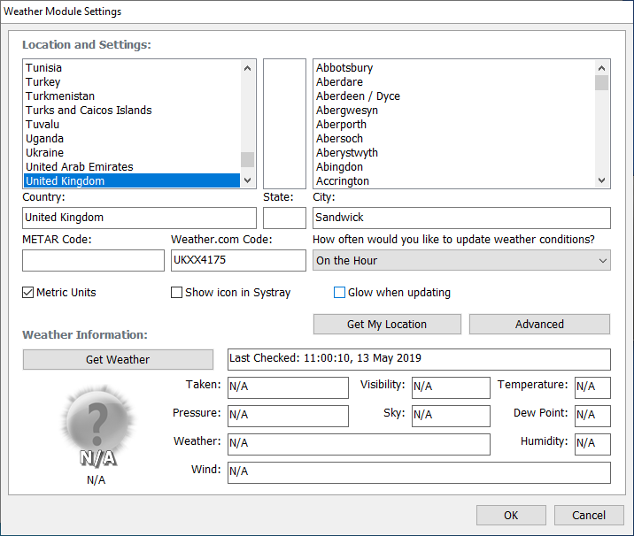
Task: Select Ukraine in the country list
Action: tap(44, 153)
